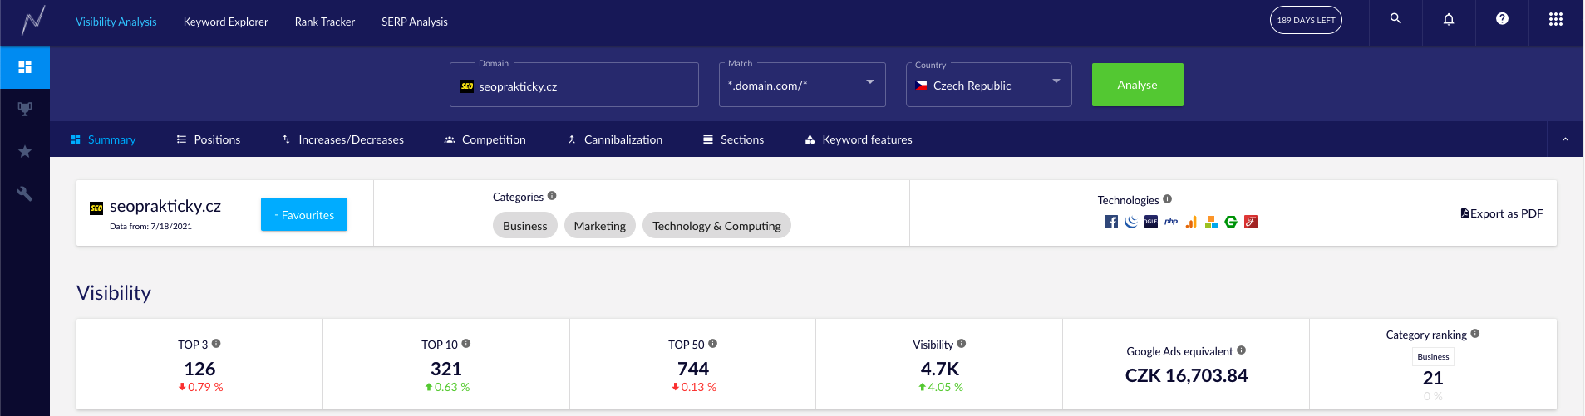Click the Category ranking value 21
The width and height of the screenshot is (1585, 416).
[x=1433, y=378]
